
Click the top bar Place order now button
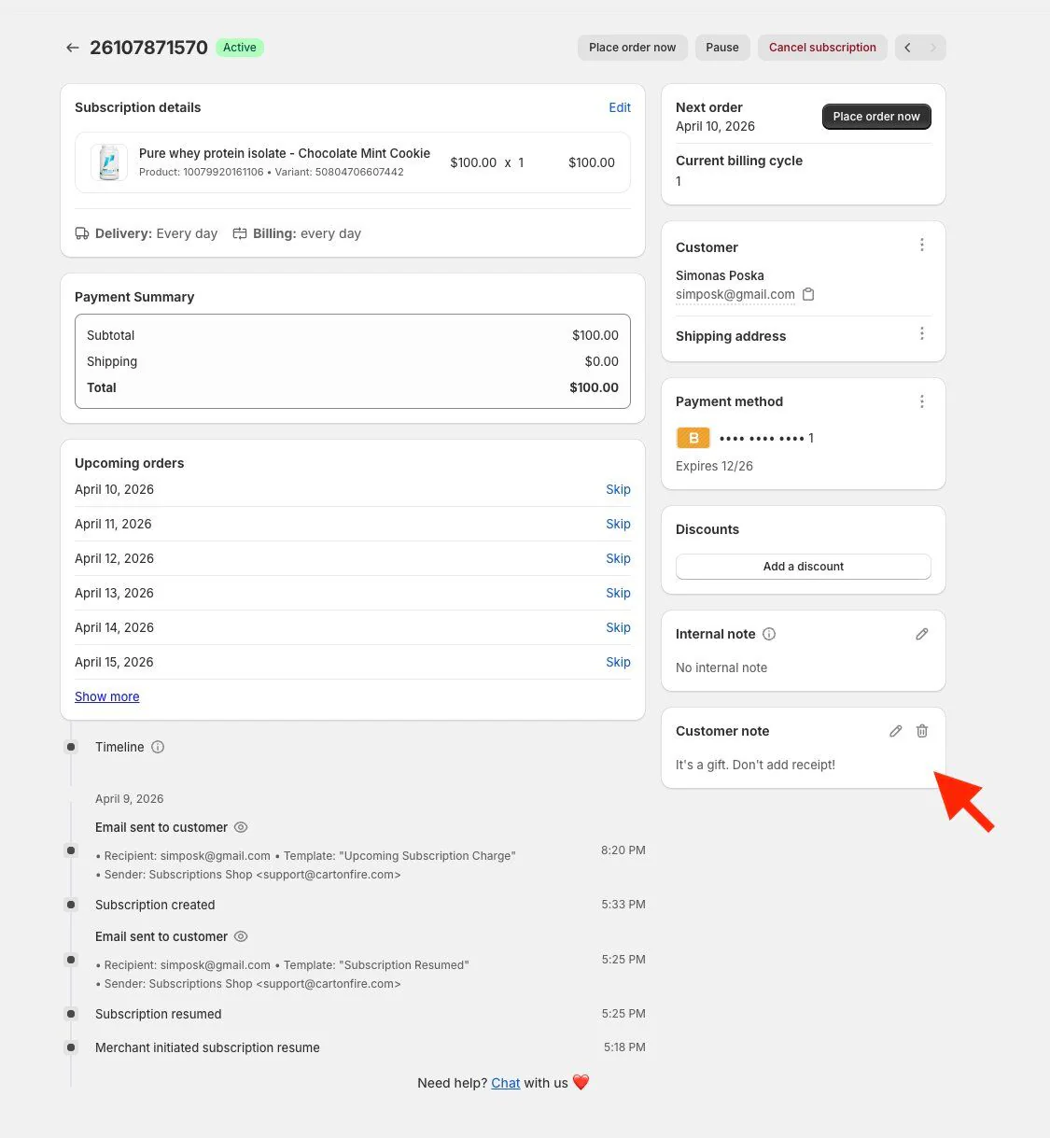point(633,48)
